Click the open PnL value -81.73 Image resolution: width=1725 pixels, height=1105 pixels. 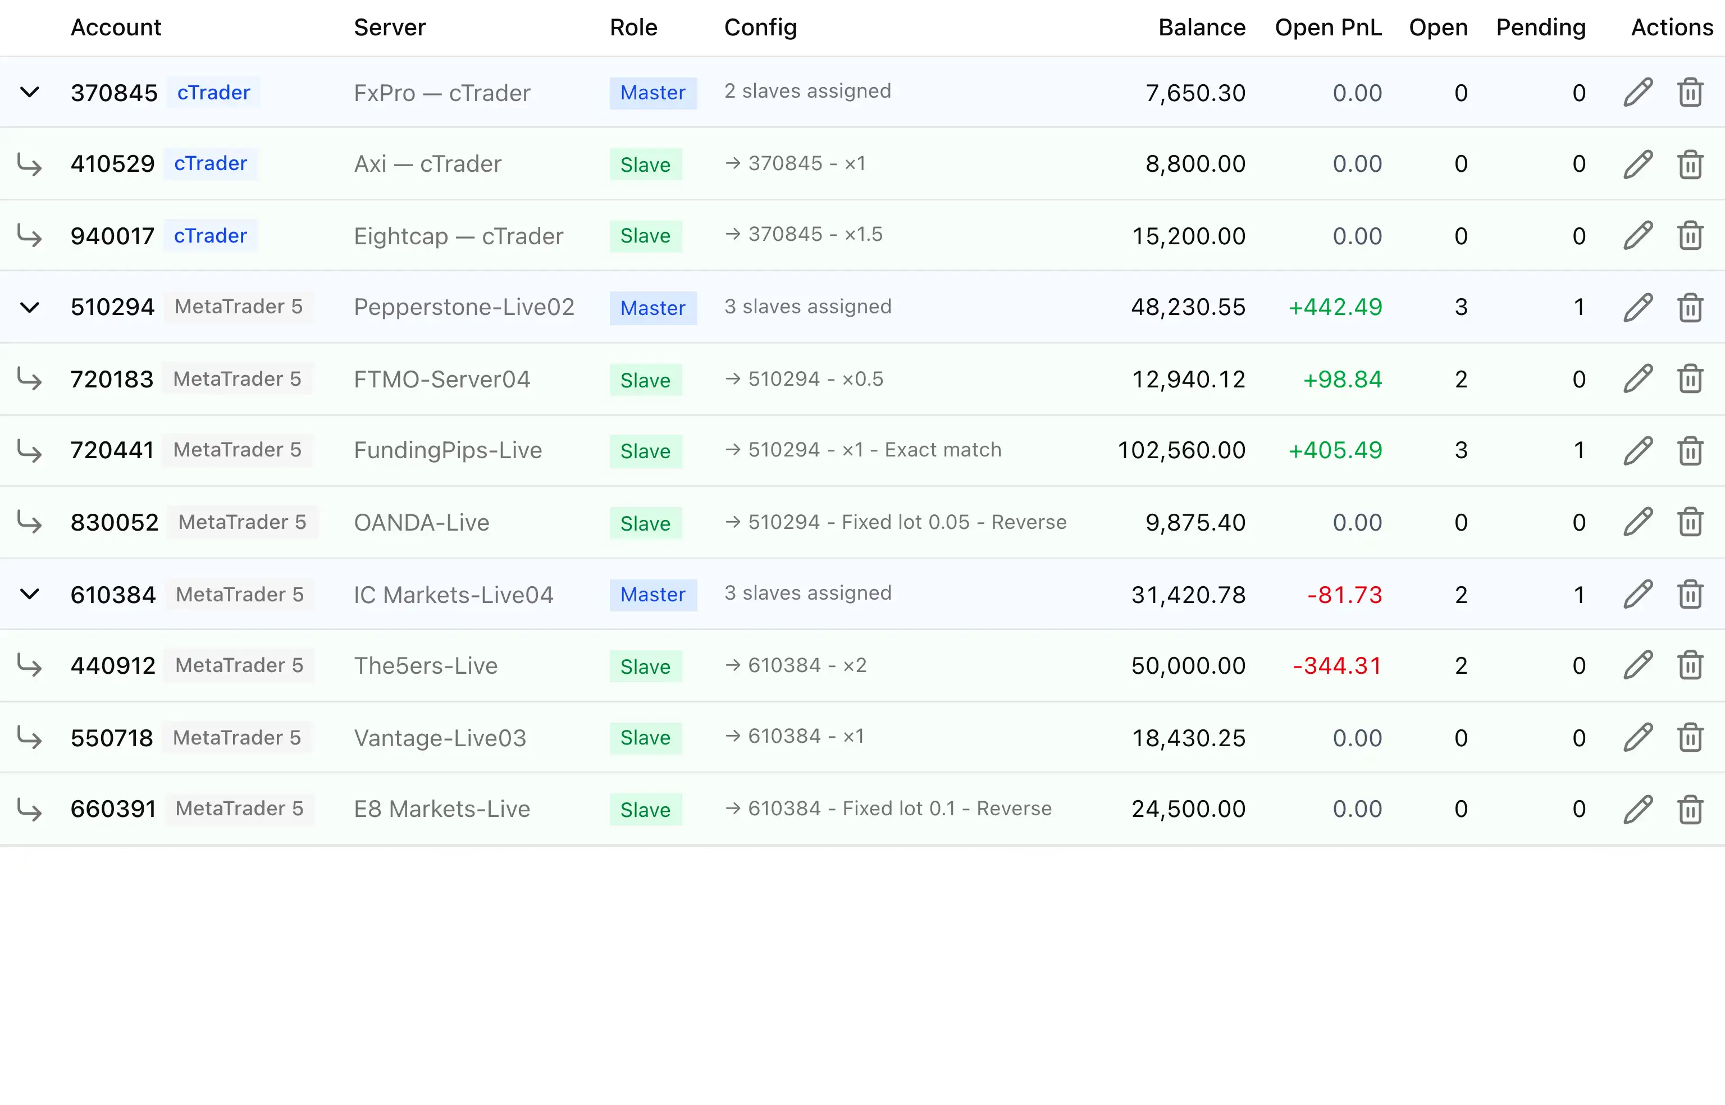(1344, 595)
